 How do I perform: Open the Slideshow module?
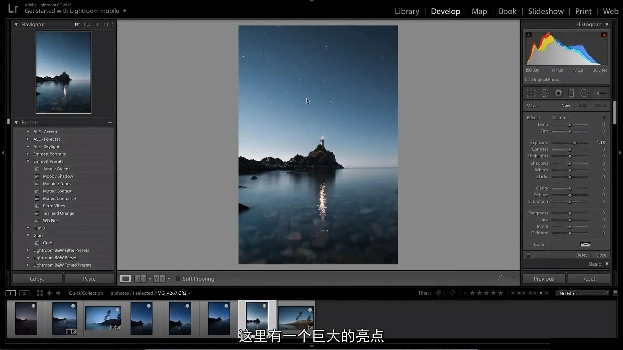pos(546,11)
